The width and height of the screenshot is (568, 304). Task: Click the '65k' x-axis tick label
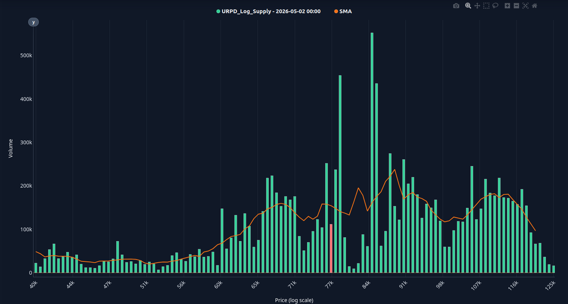(x=255, y=285)
